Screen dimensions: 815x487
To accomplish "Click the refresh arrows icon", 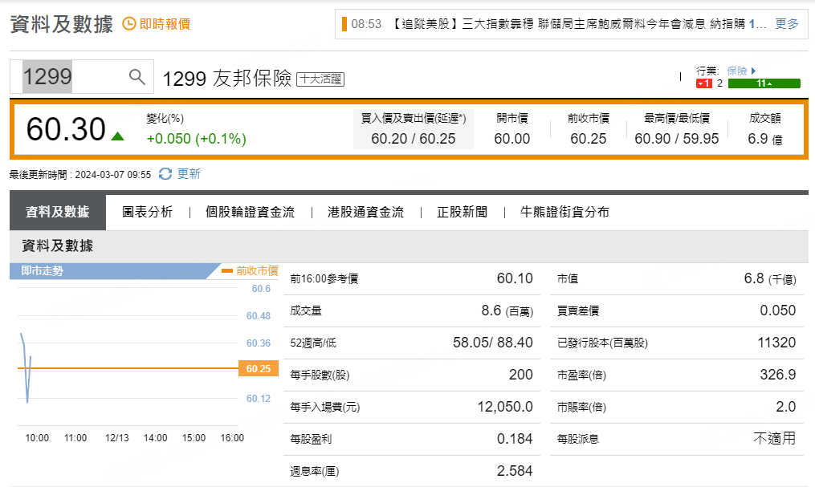I will (165, 174).
